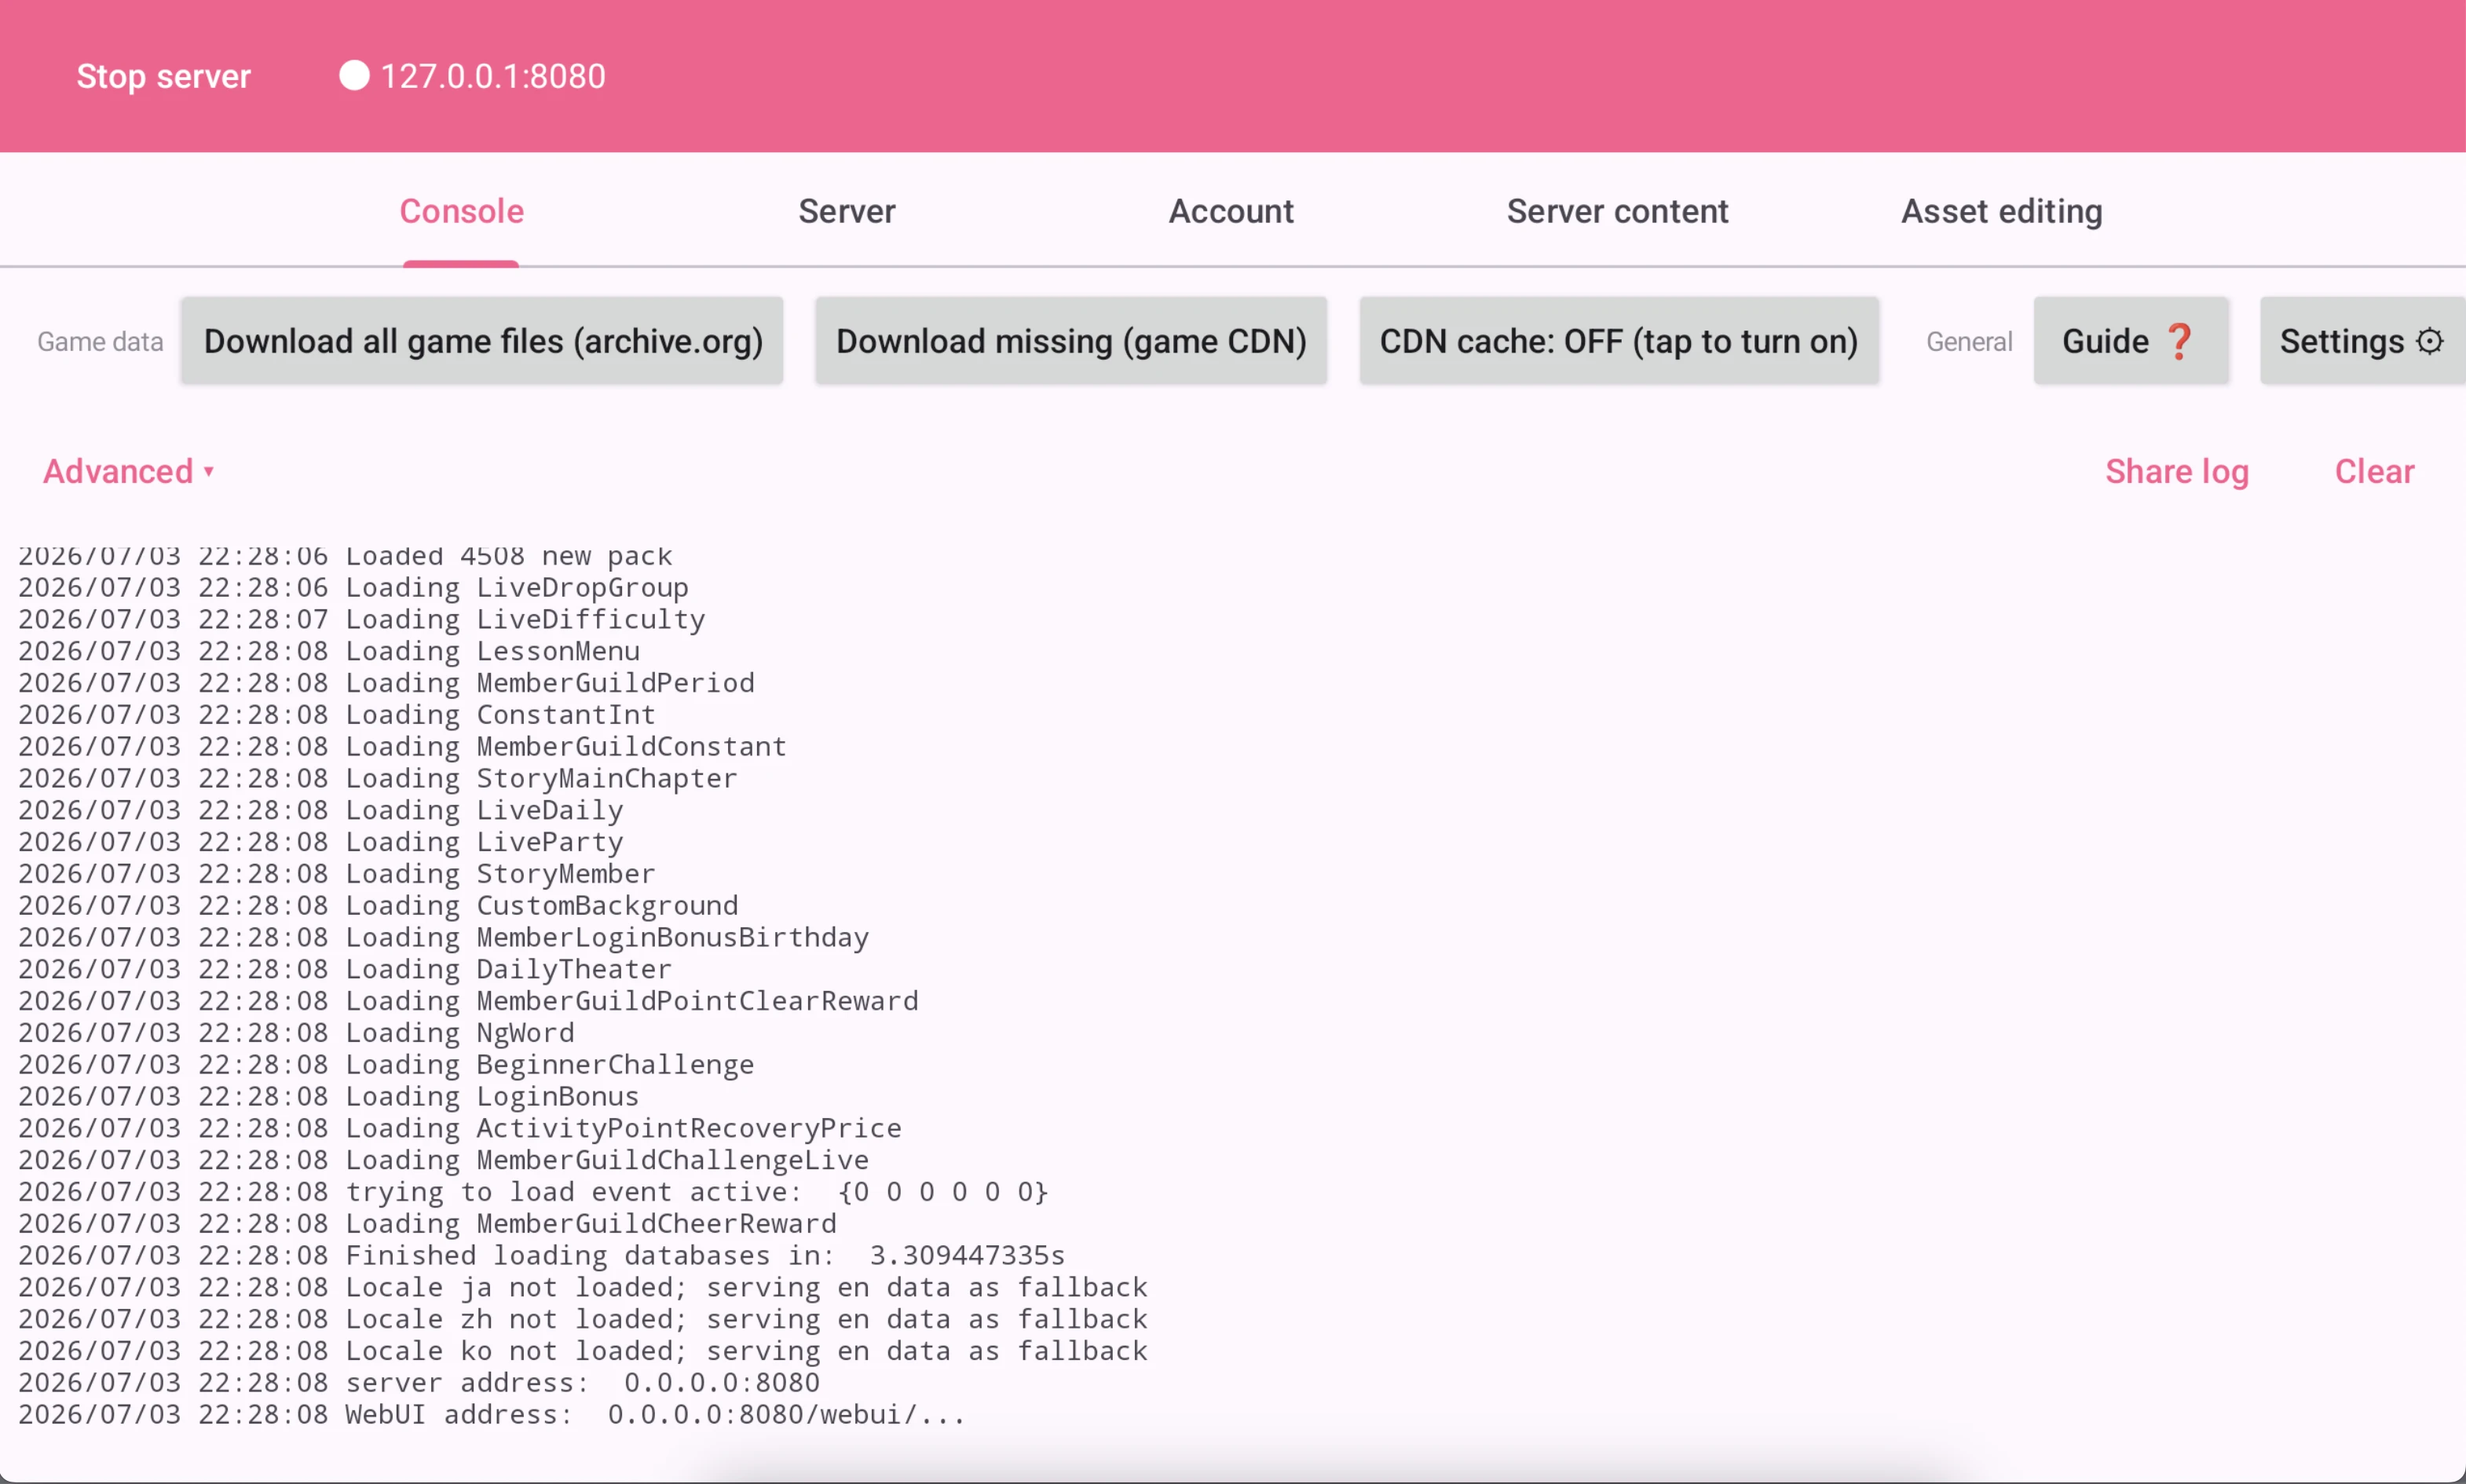
Task: Open the Asset editing tab
Action: pyautogui.click(x=2001, y=211)
